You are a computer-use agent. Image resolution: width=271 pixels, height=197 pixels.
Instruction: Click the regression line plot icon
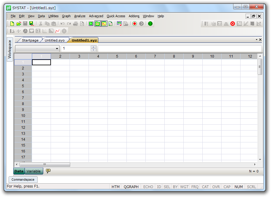click(246, 23)
